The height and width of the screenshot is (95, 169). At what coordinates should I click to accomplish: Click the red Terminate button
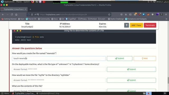pos(150,25)
